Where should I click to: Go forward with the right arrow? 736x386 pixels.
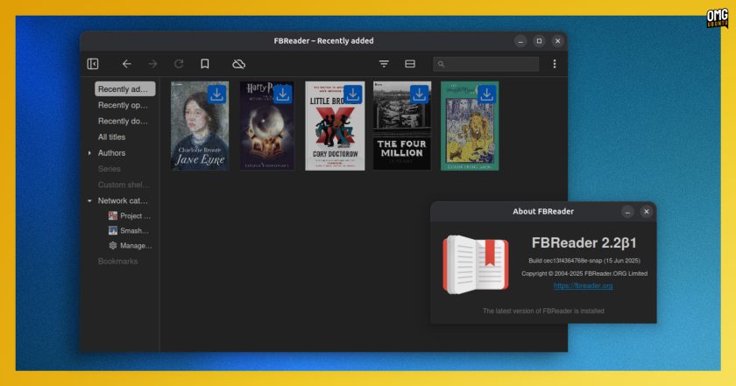[152, 64]
